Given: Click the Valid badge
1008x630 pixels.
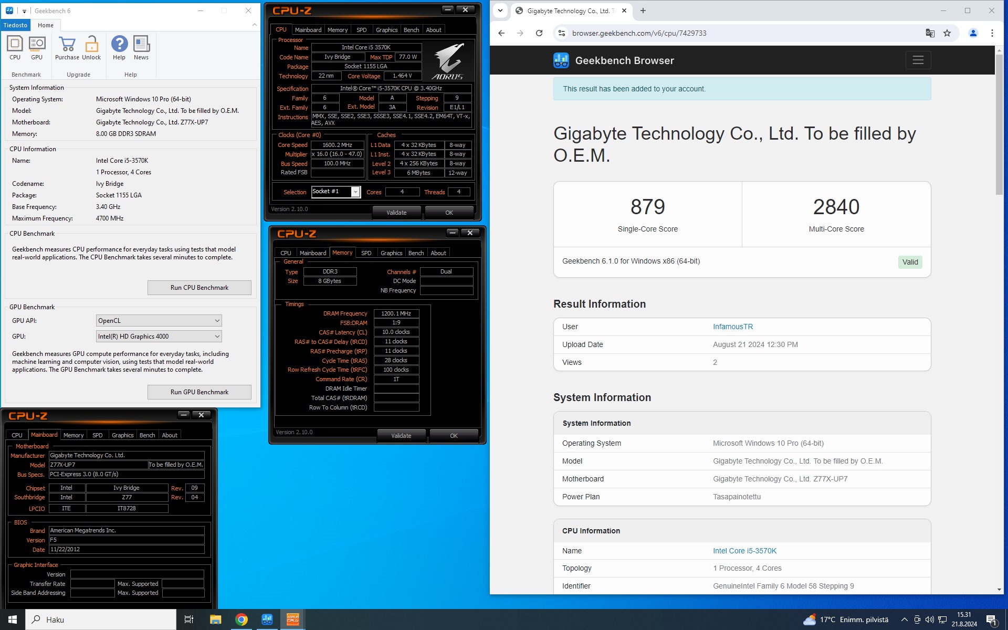Looking at the screenshot, I should [x=910, y=262].
